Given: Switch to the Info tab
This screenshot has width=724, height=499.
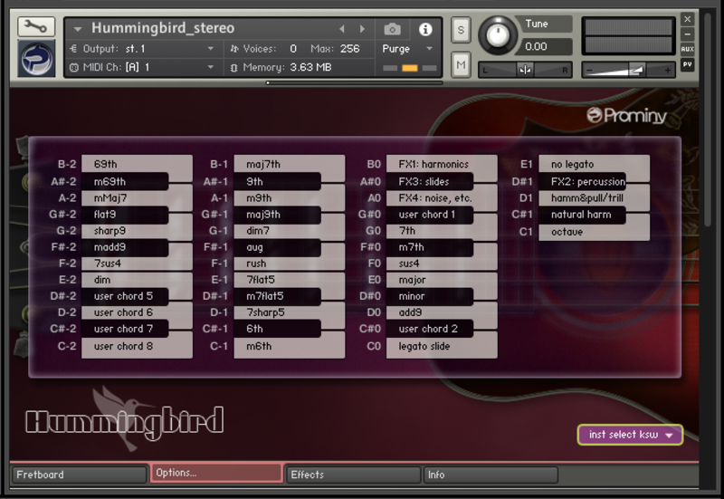Looking at the screenshot, I should pyautogui.click(x=491, y=475).
